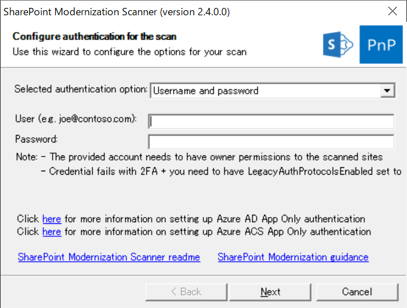Viewport: 407px width, 308px height.
Task: Click into the Password input field
Action: [x=271, y=141]
